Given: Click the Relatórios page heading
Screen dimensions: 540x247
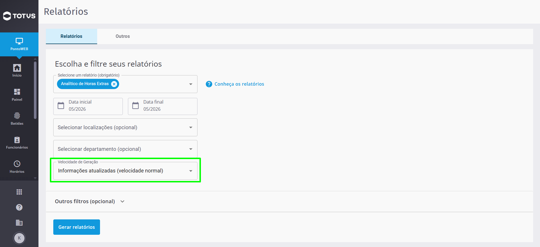Looking at the screenshot, I should (66, 12).
